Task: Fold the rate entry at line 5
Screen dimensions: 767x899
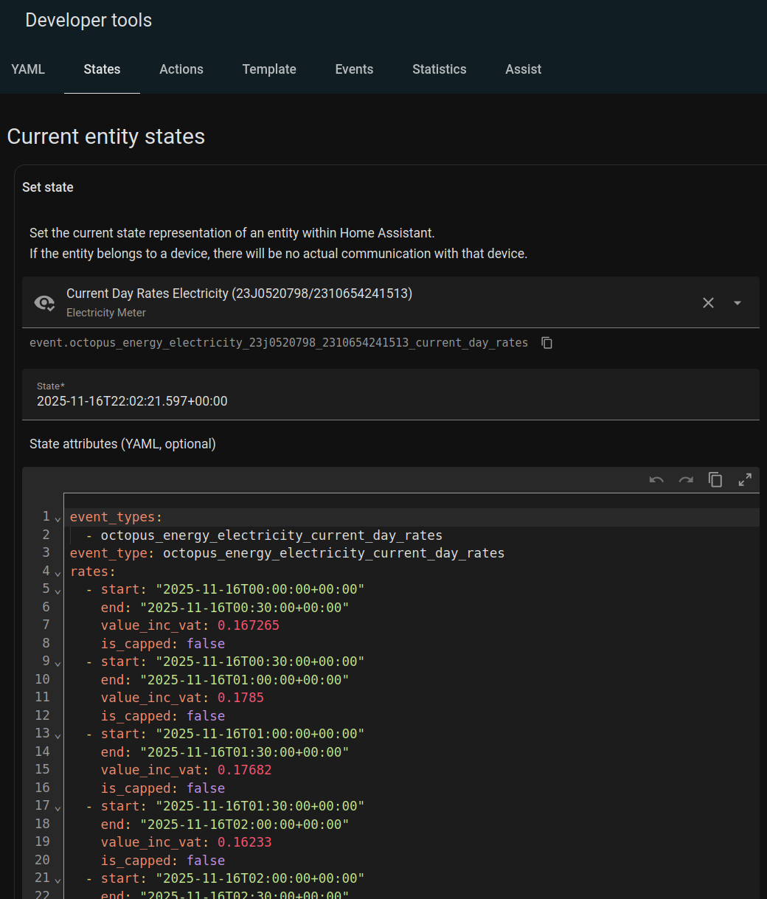Action: click(58, 591)
